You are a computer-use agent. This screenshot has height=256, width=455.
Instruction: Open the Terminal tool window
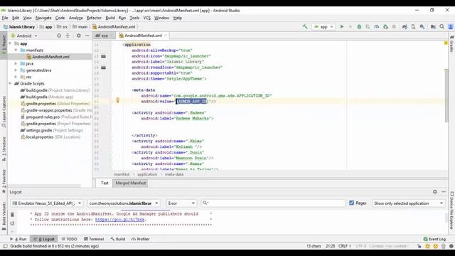coord(94,239)
